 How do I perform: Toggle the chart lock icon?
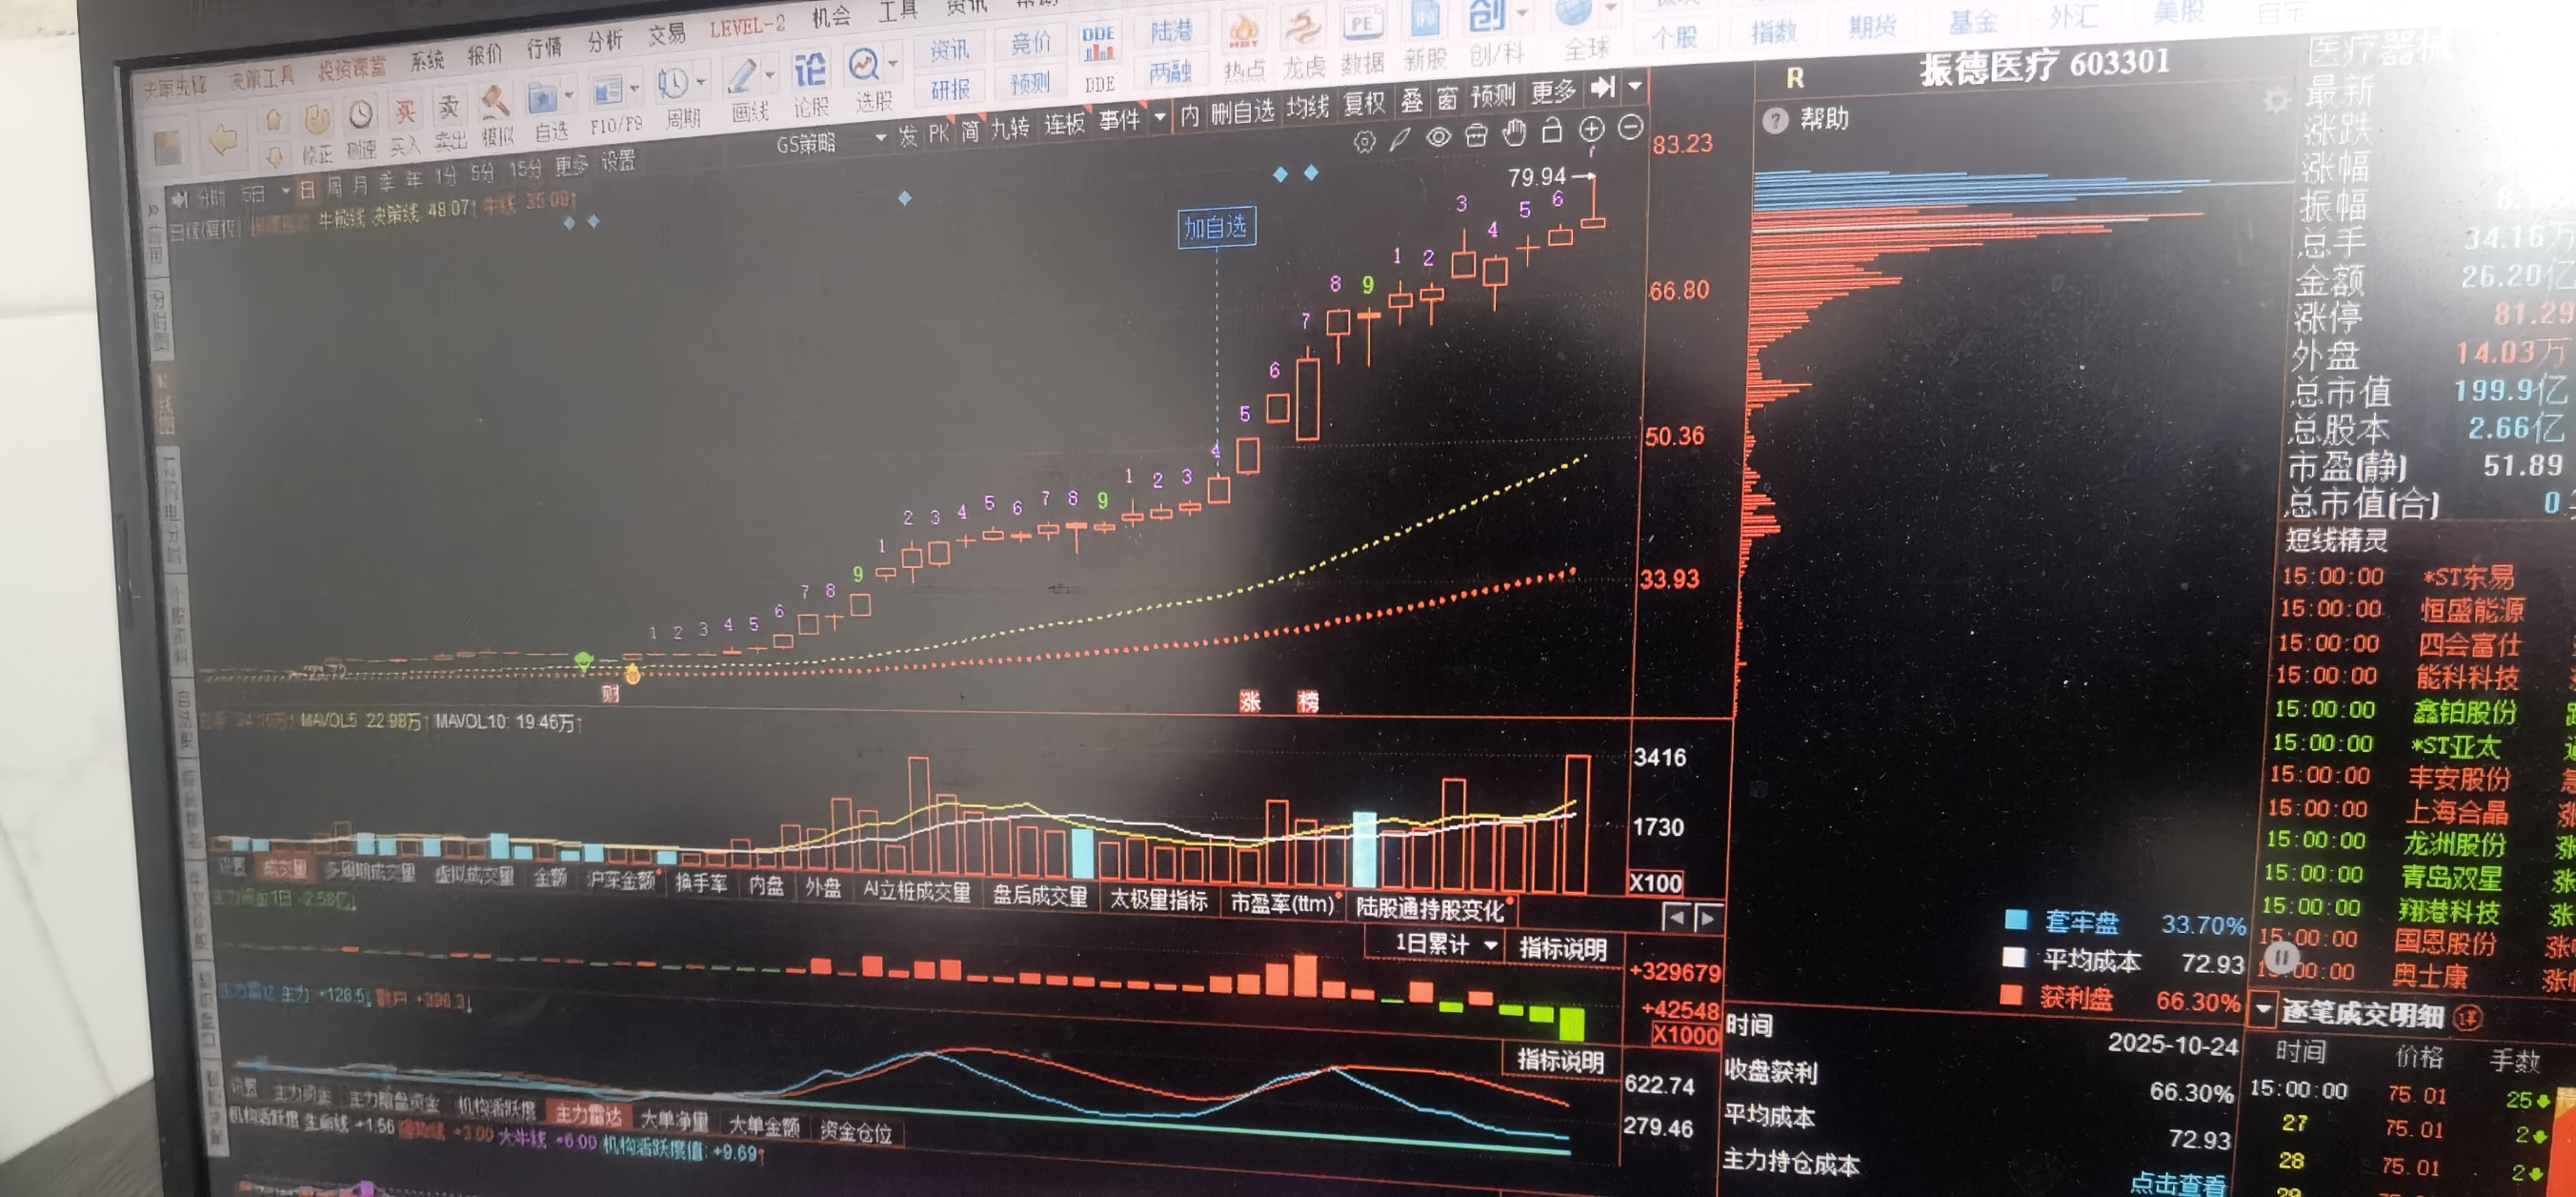[x=1552, y=131]
